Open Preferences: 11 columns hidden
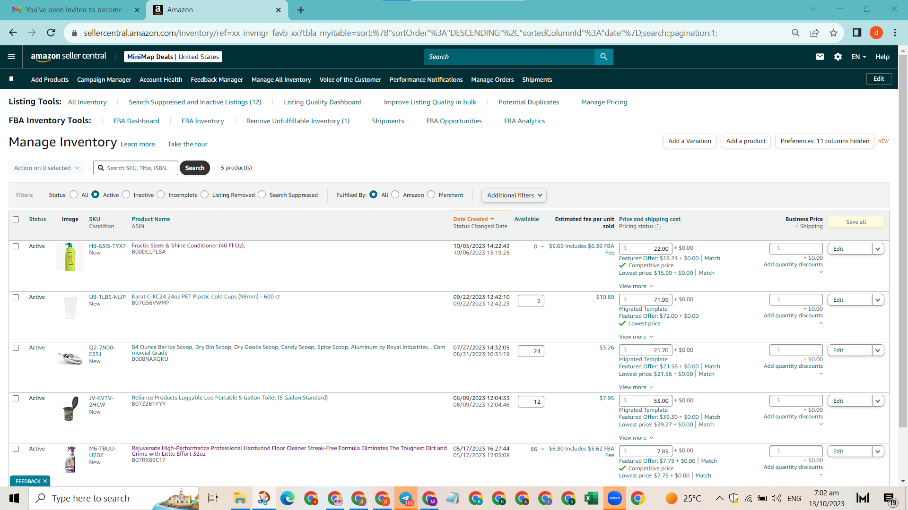This screenshot has height=510, width=908. click(825, 141)
